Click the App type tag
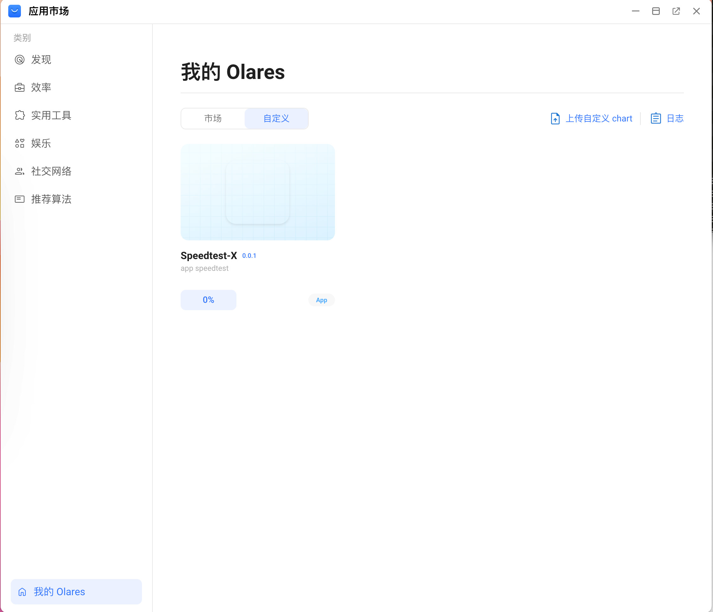The image size is (713, 612). (321, 300)
